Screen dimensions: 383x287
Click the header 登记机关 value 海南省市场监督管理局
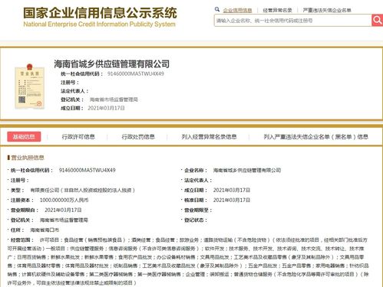[114, 99]
